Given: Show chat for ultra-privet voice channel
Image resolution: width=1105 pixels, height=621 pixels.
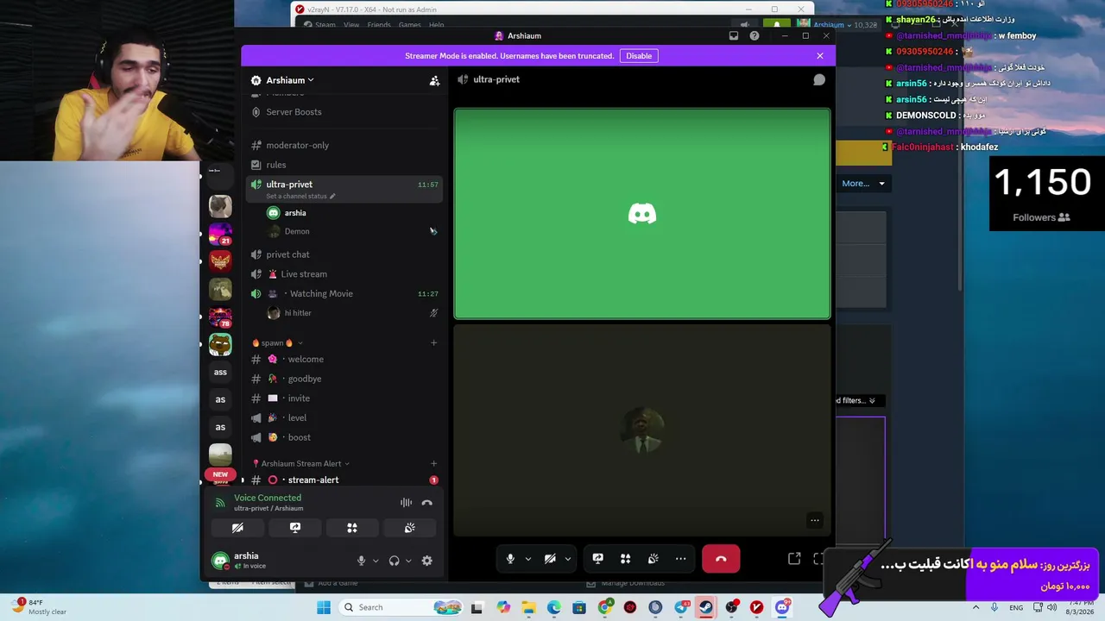Looking at the screenshot, I should point(819,79).
